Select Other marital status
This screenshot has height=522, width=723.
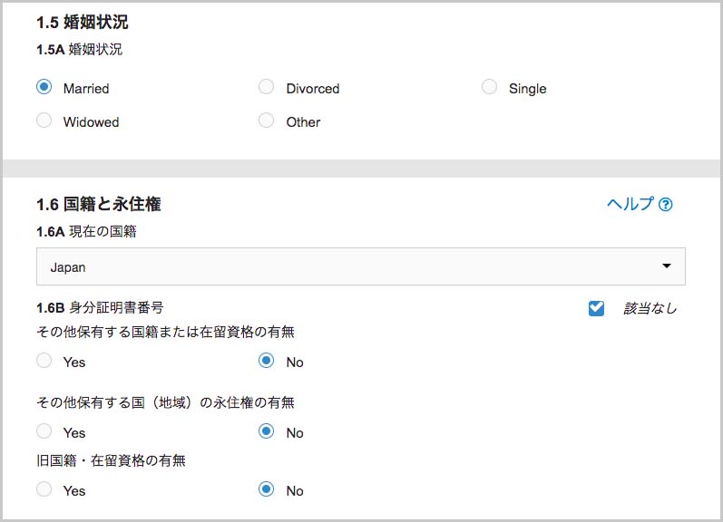point(266,121)
